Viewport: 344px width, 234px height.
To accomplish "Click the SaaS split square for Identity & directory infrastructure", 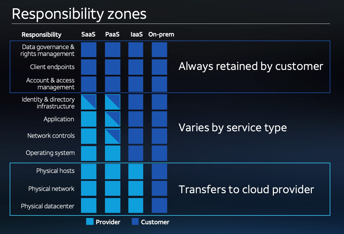I will point(89,102).
